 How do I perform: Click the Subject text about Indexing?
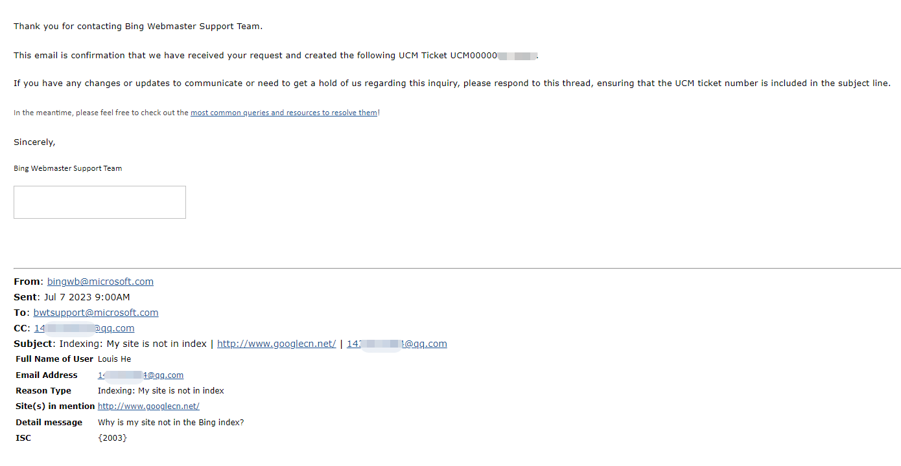coord(133,344)
